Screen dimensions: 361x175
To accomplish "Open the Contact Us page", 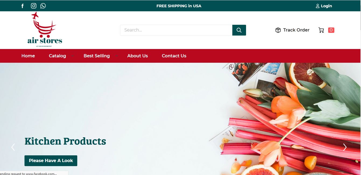I will click(x=174, y=56).
